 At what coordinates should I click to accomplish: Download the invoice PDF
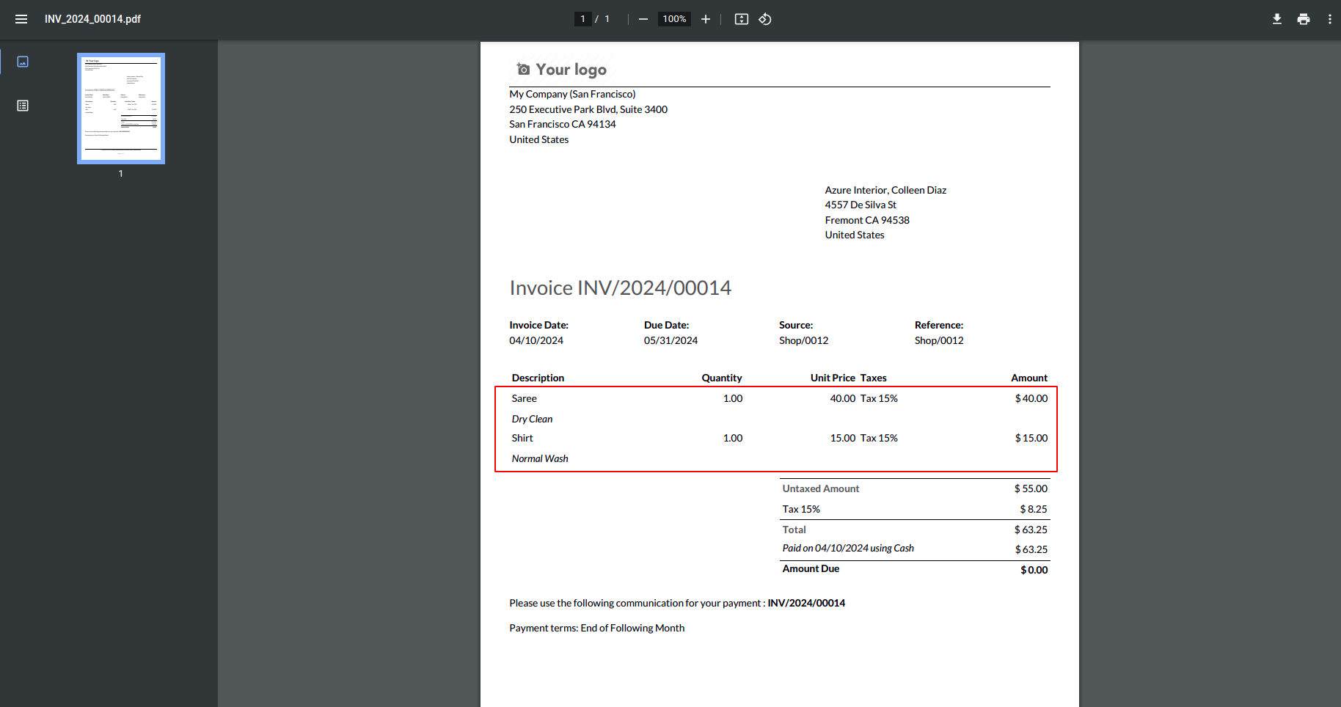[x=1276, y=19]
